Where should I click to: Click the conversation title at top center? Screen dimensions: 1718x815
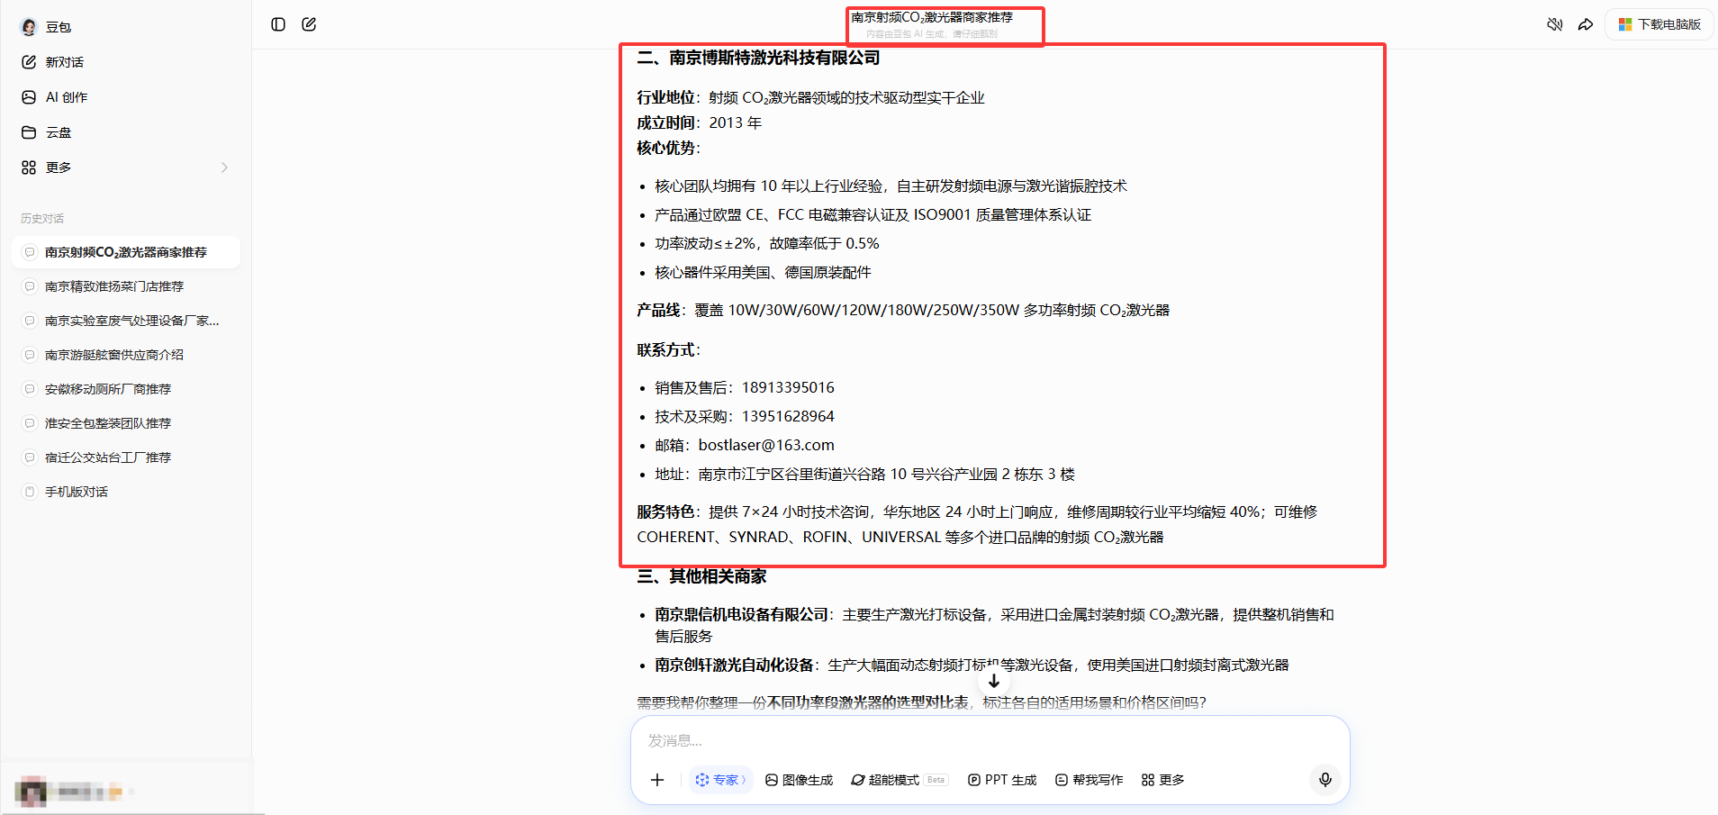(932, 17)
